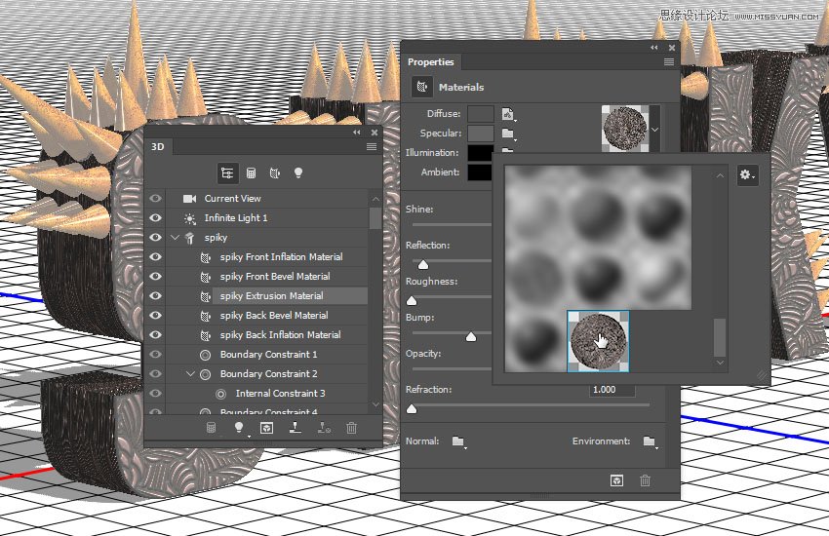Click the Diffuse texture file icon
Screen dimensions: 829x536
point(508,114)
